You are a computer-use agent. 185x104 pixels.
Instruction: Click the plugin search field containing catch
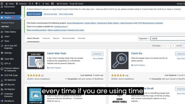click(168, 38)
